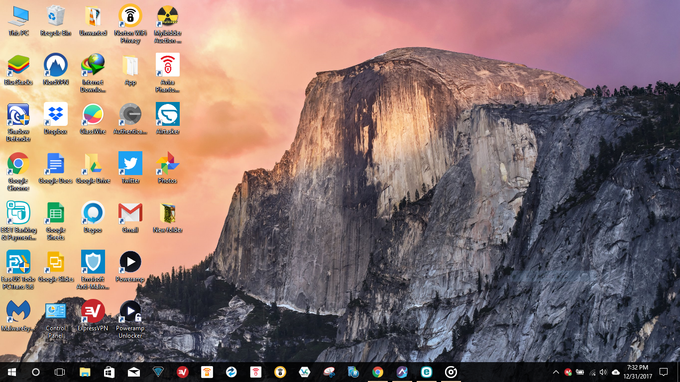Click the white swirl-circle taskbar icon
Viewport: 680px width, 382px height.
pos(451,372)
